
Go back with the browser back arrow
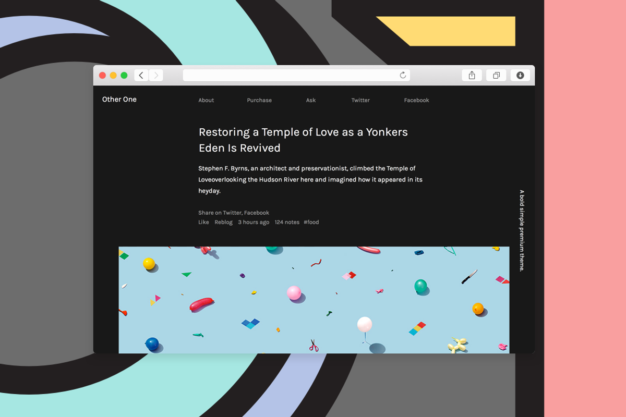(141, 76)
